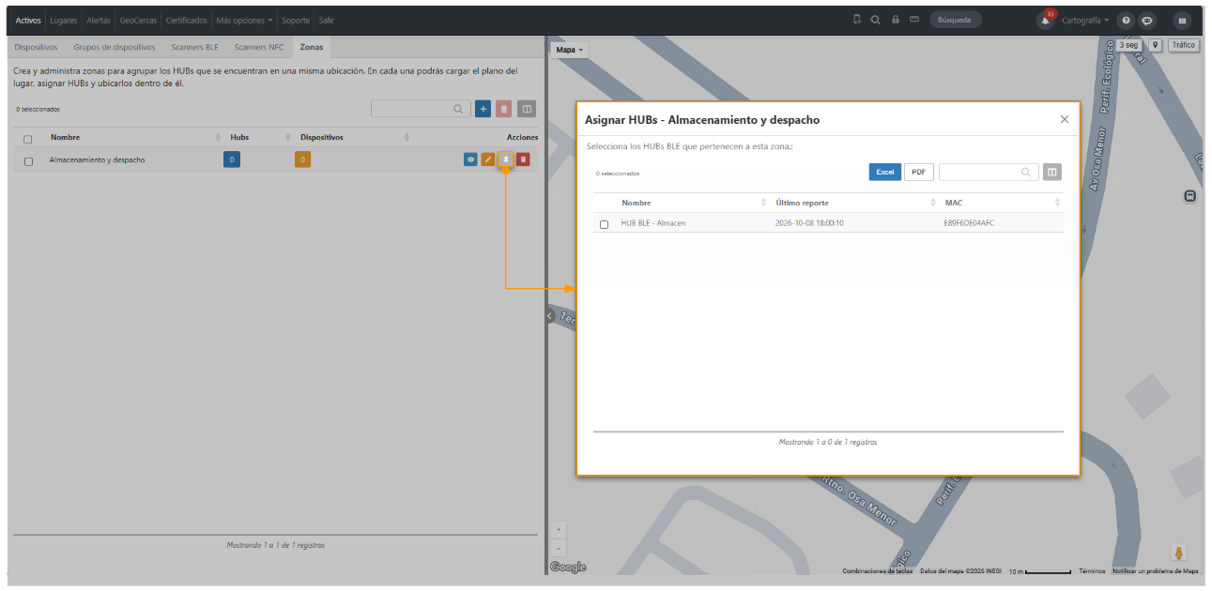Toggle the select-all checkbox in zones table header
This screenshot has width=1212, height=591.
(28, 139)
